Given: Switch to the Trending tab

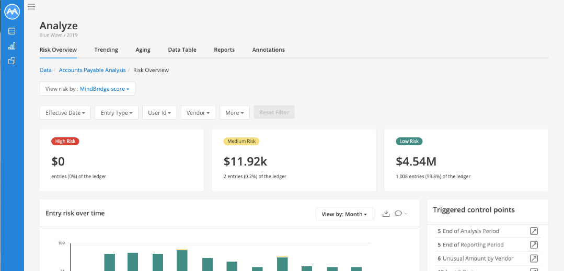Looking at the screenshot, I should (106, 50).
